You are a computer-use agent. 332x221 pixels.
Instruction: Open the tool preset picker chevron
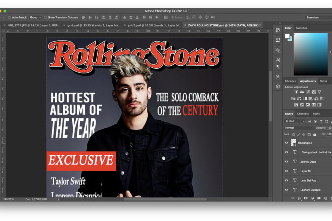coord(3,18)
